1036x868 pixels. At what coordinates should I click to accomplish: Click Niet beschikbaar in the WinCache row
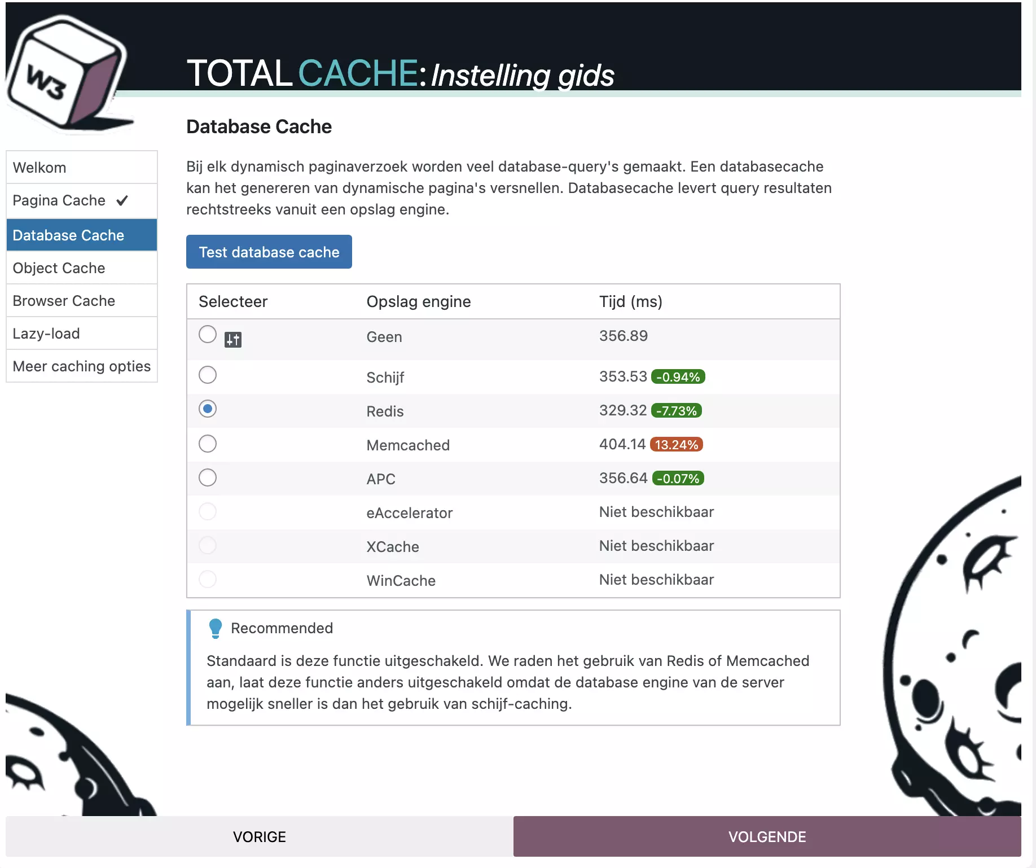(657, 580)
